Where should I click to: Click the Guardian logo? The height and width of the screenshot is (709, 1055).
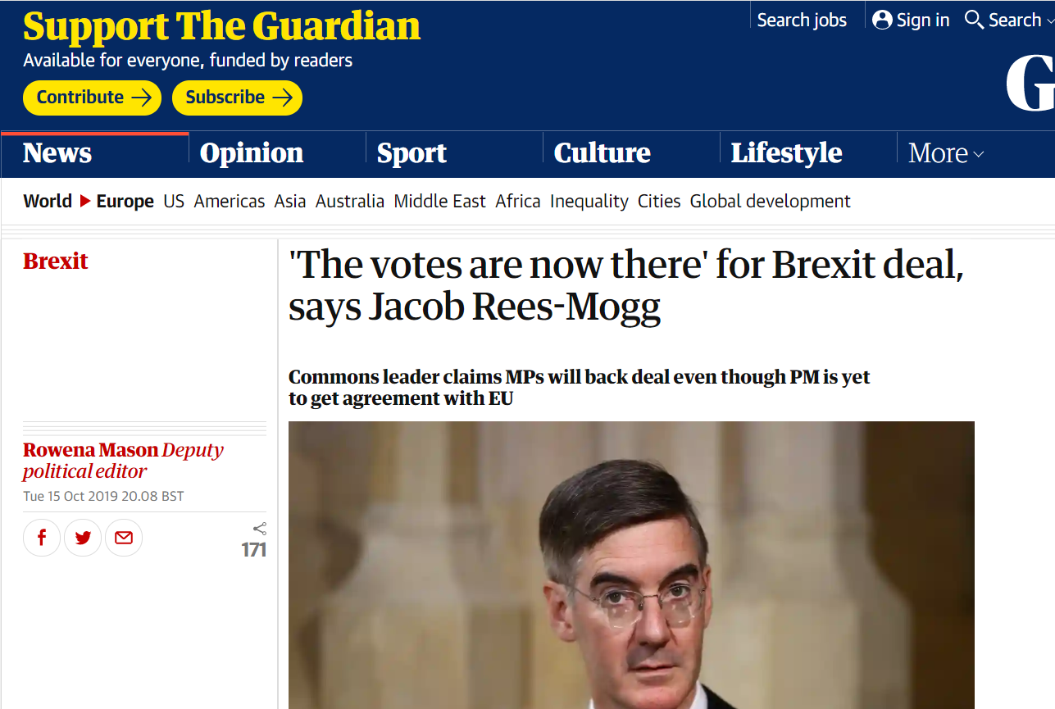click(1030, 84)
